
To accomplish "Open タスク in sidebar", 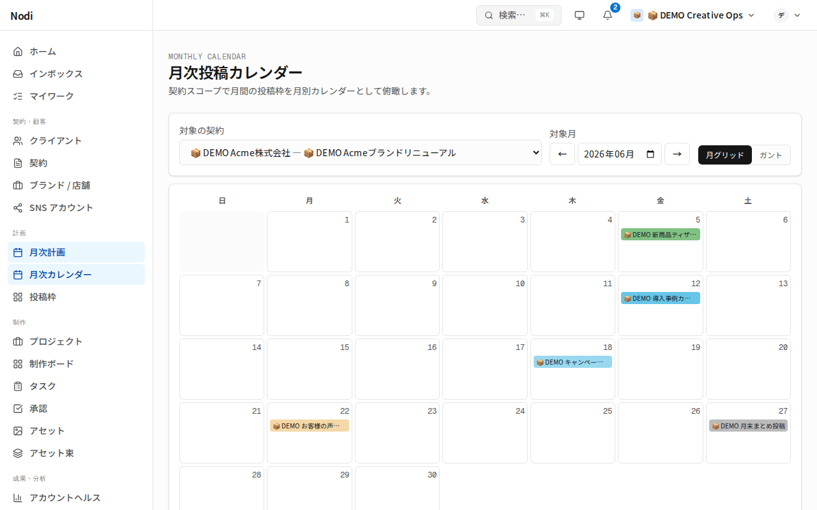I will 76,386.
